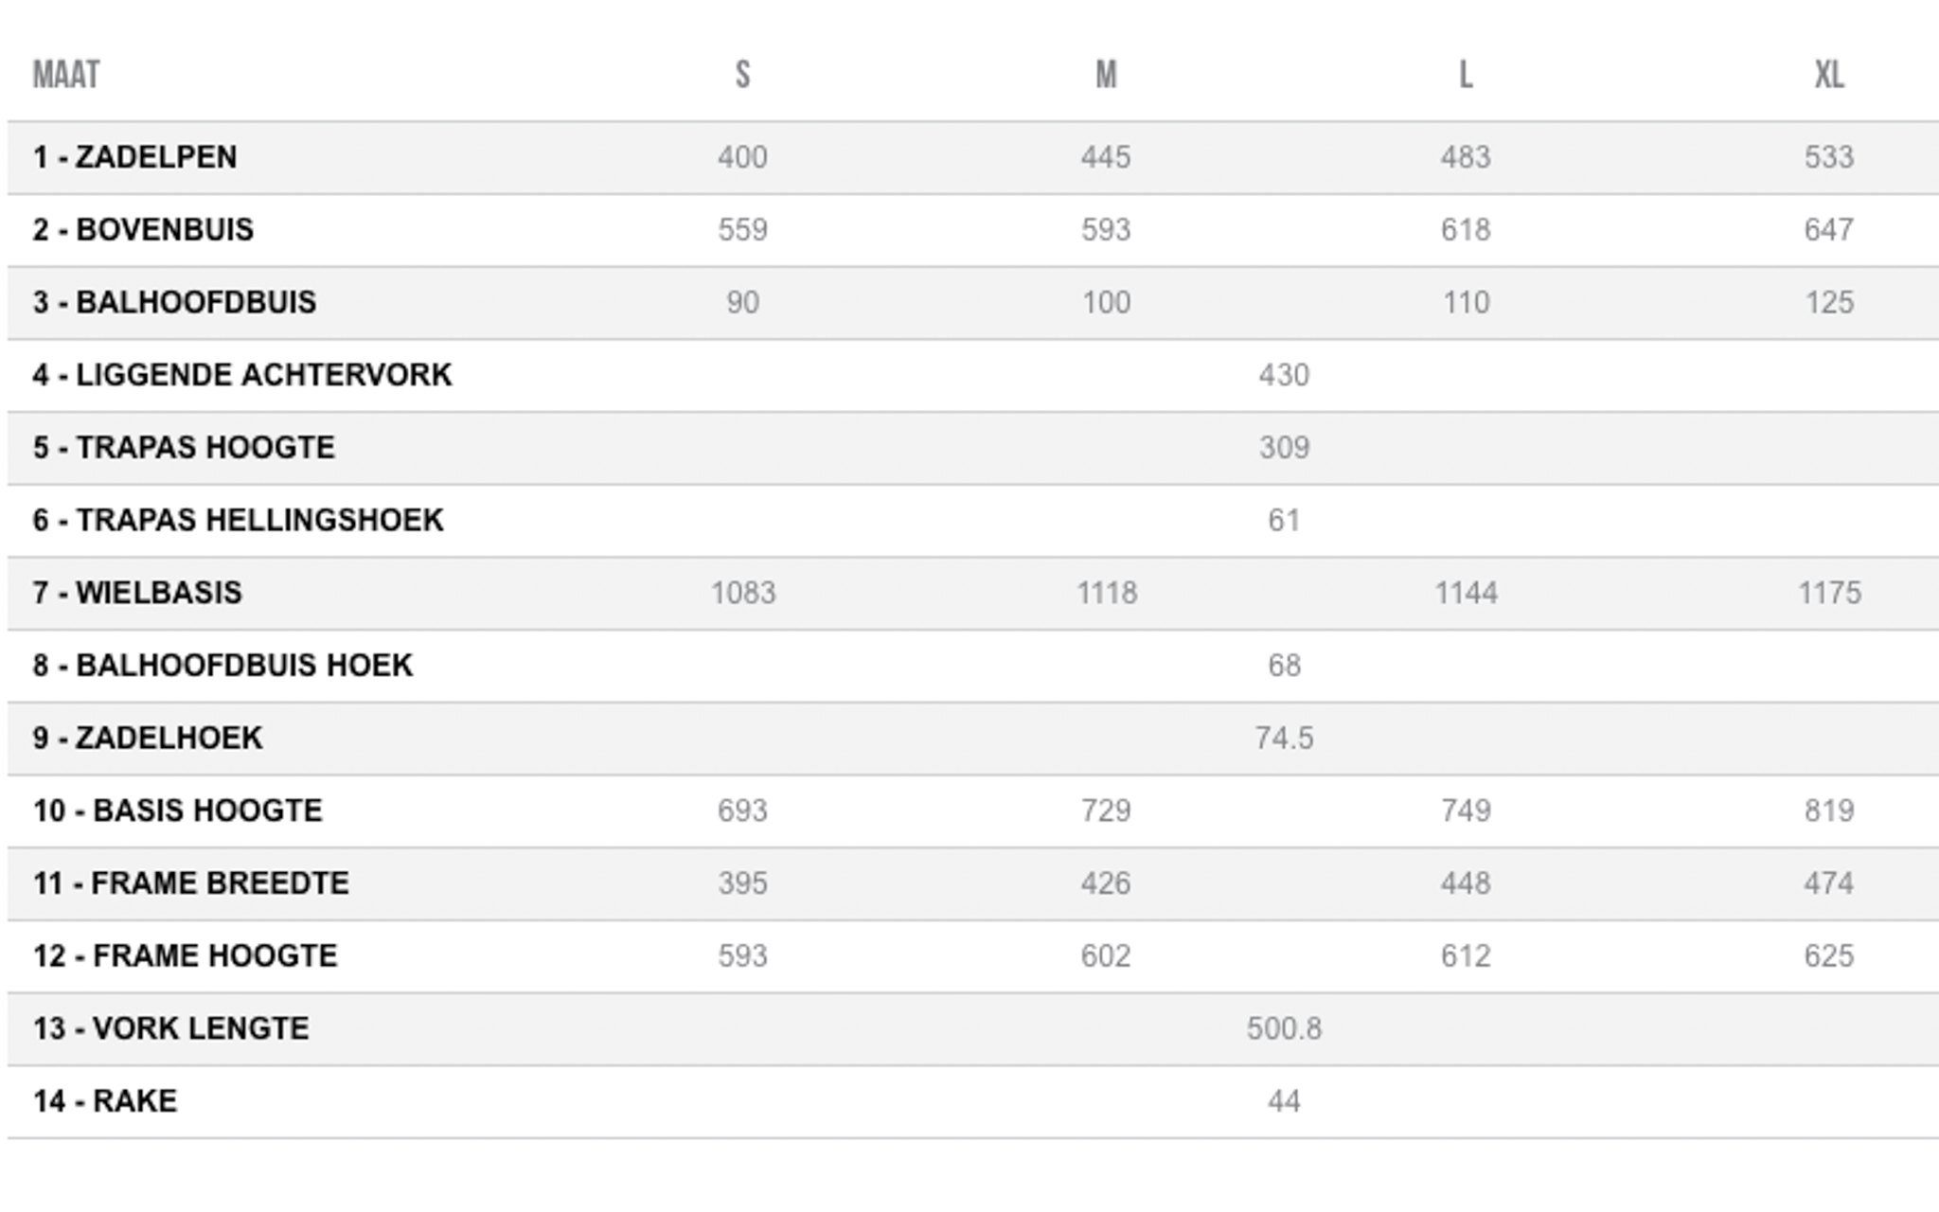The image size is (1939, 1212).
Task: Select the M size column header
Action: coord(1106,75)
